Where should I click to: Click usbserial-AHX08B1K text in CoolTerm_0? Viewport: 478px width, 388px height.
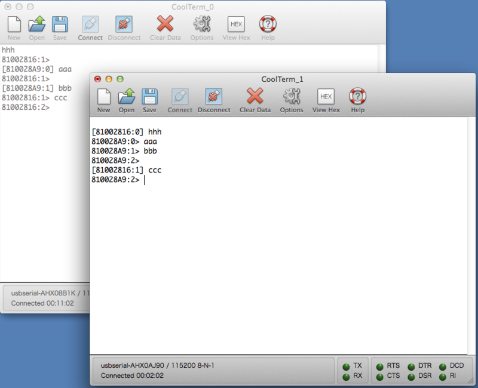43,293
